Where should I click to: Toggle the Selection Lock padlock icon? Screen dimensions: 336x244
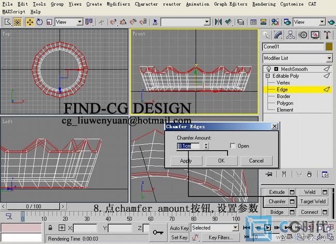50,228
